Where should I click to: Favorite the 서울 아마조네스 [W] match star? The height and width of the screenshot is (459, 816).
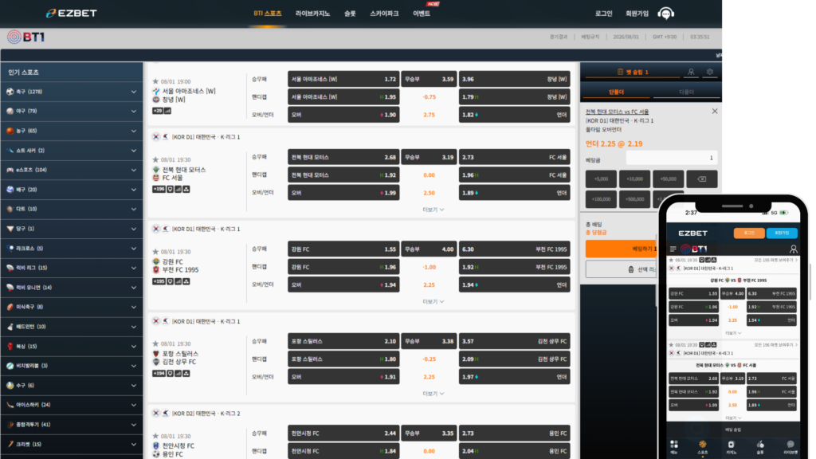155,81
